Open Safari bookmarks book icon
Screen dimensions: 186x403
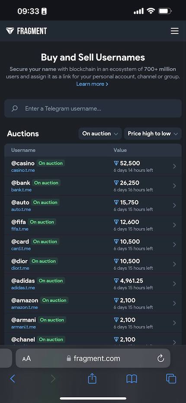tap(131, 379)
